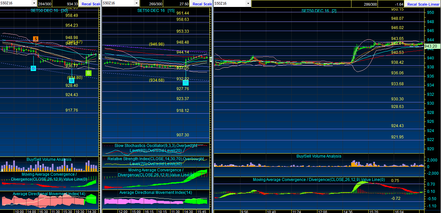Click the -0.72 MACD level label
Image resolution: width=441 pixels, height=213 pixels.
point(396,198)
